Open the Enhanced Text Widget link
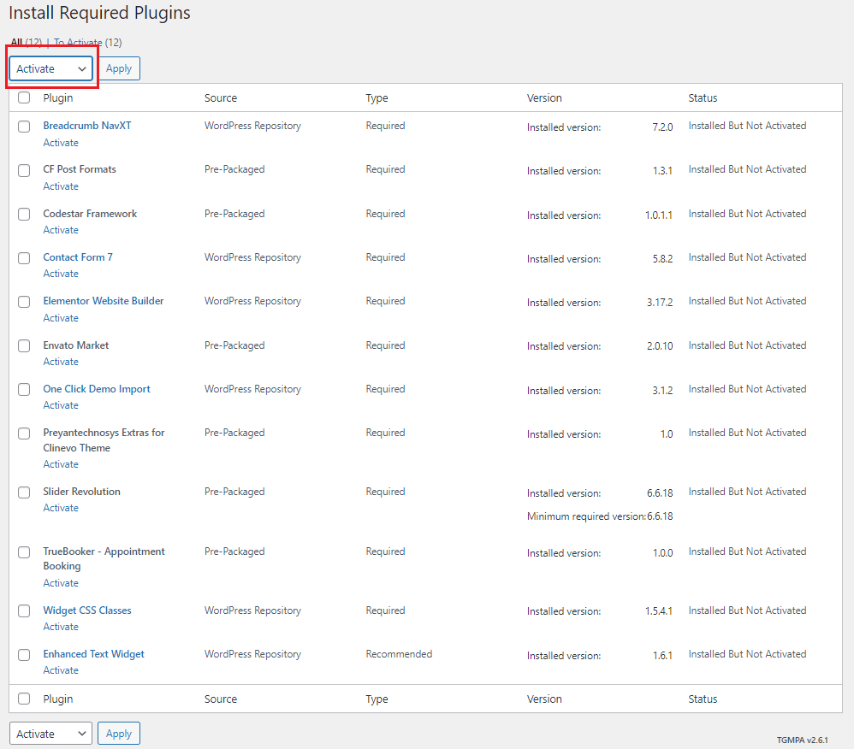Screen dimensions: 854x749 [93, 654]
